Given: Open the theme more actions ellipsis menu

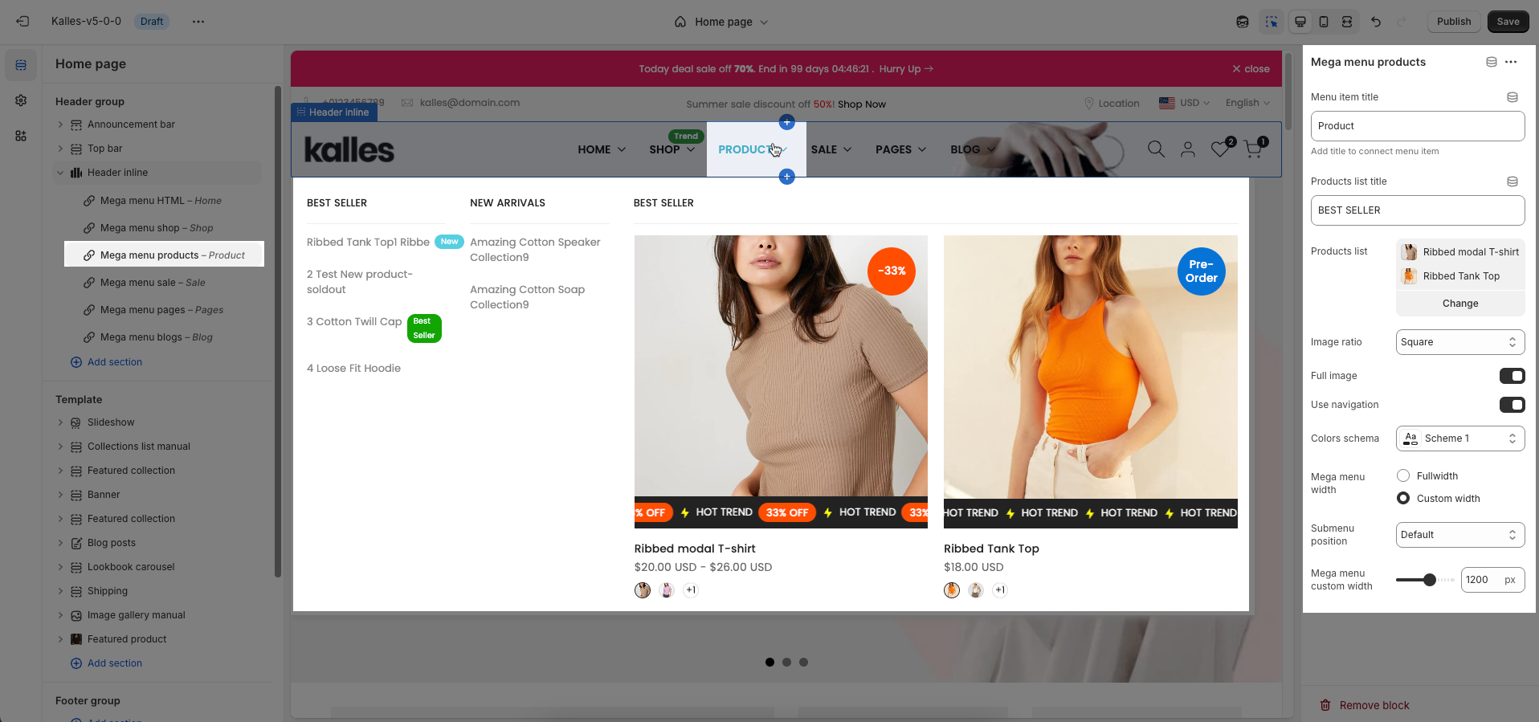Looking at the screenshot, I should point(198,22).
